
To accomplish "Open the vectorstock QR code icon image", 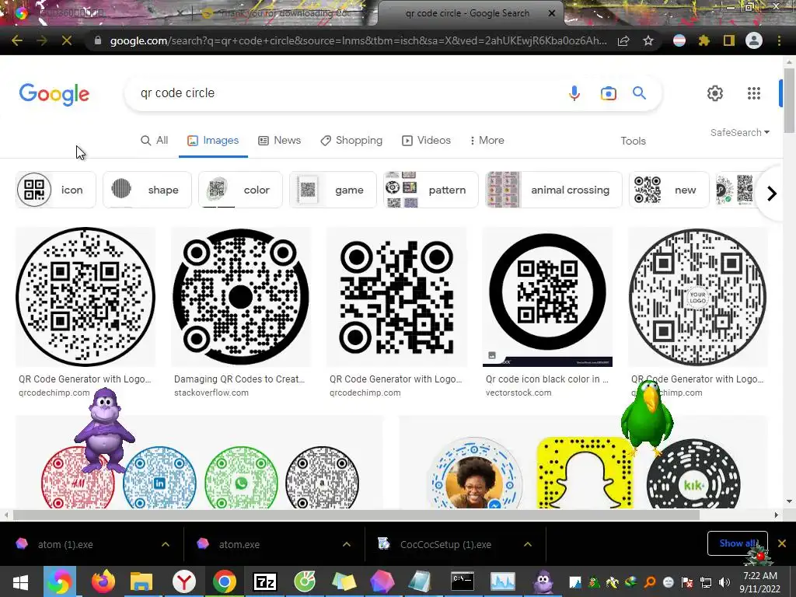I will [x=547, y=296].
